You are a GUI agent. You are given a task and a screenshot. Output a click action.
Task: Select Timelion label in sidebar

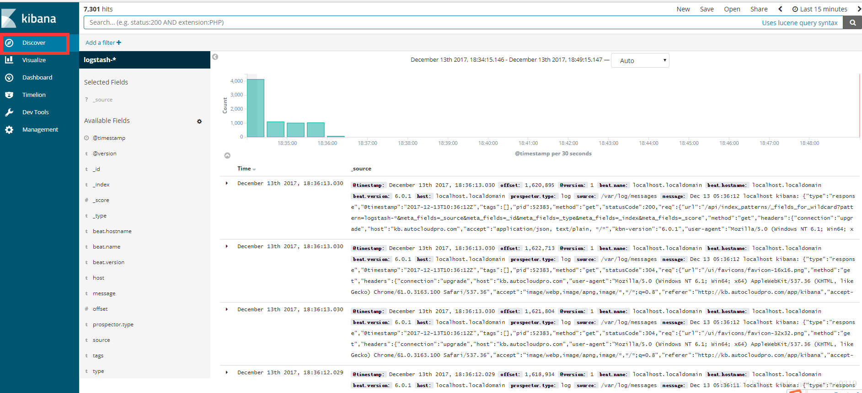pyautogui.click(x=34, y=95)
